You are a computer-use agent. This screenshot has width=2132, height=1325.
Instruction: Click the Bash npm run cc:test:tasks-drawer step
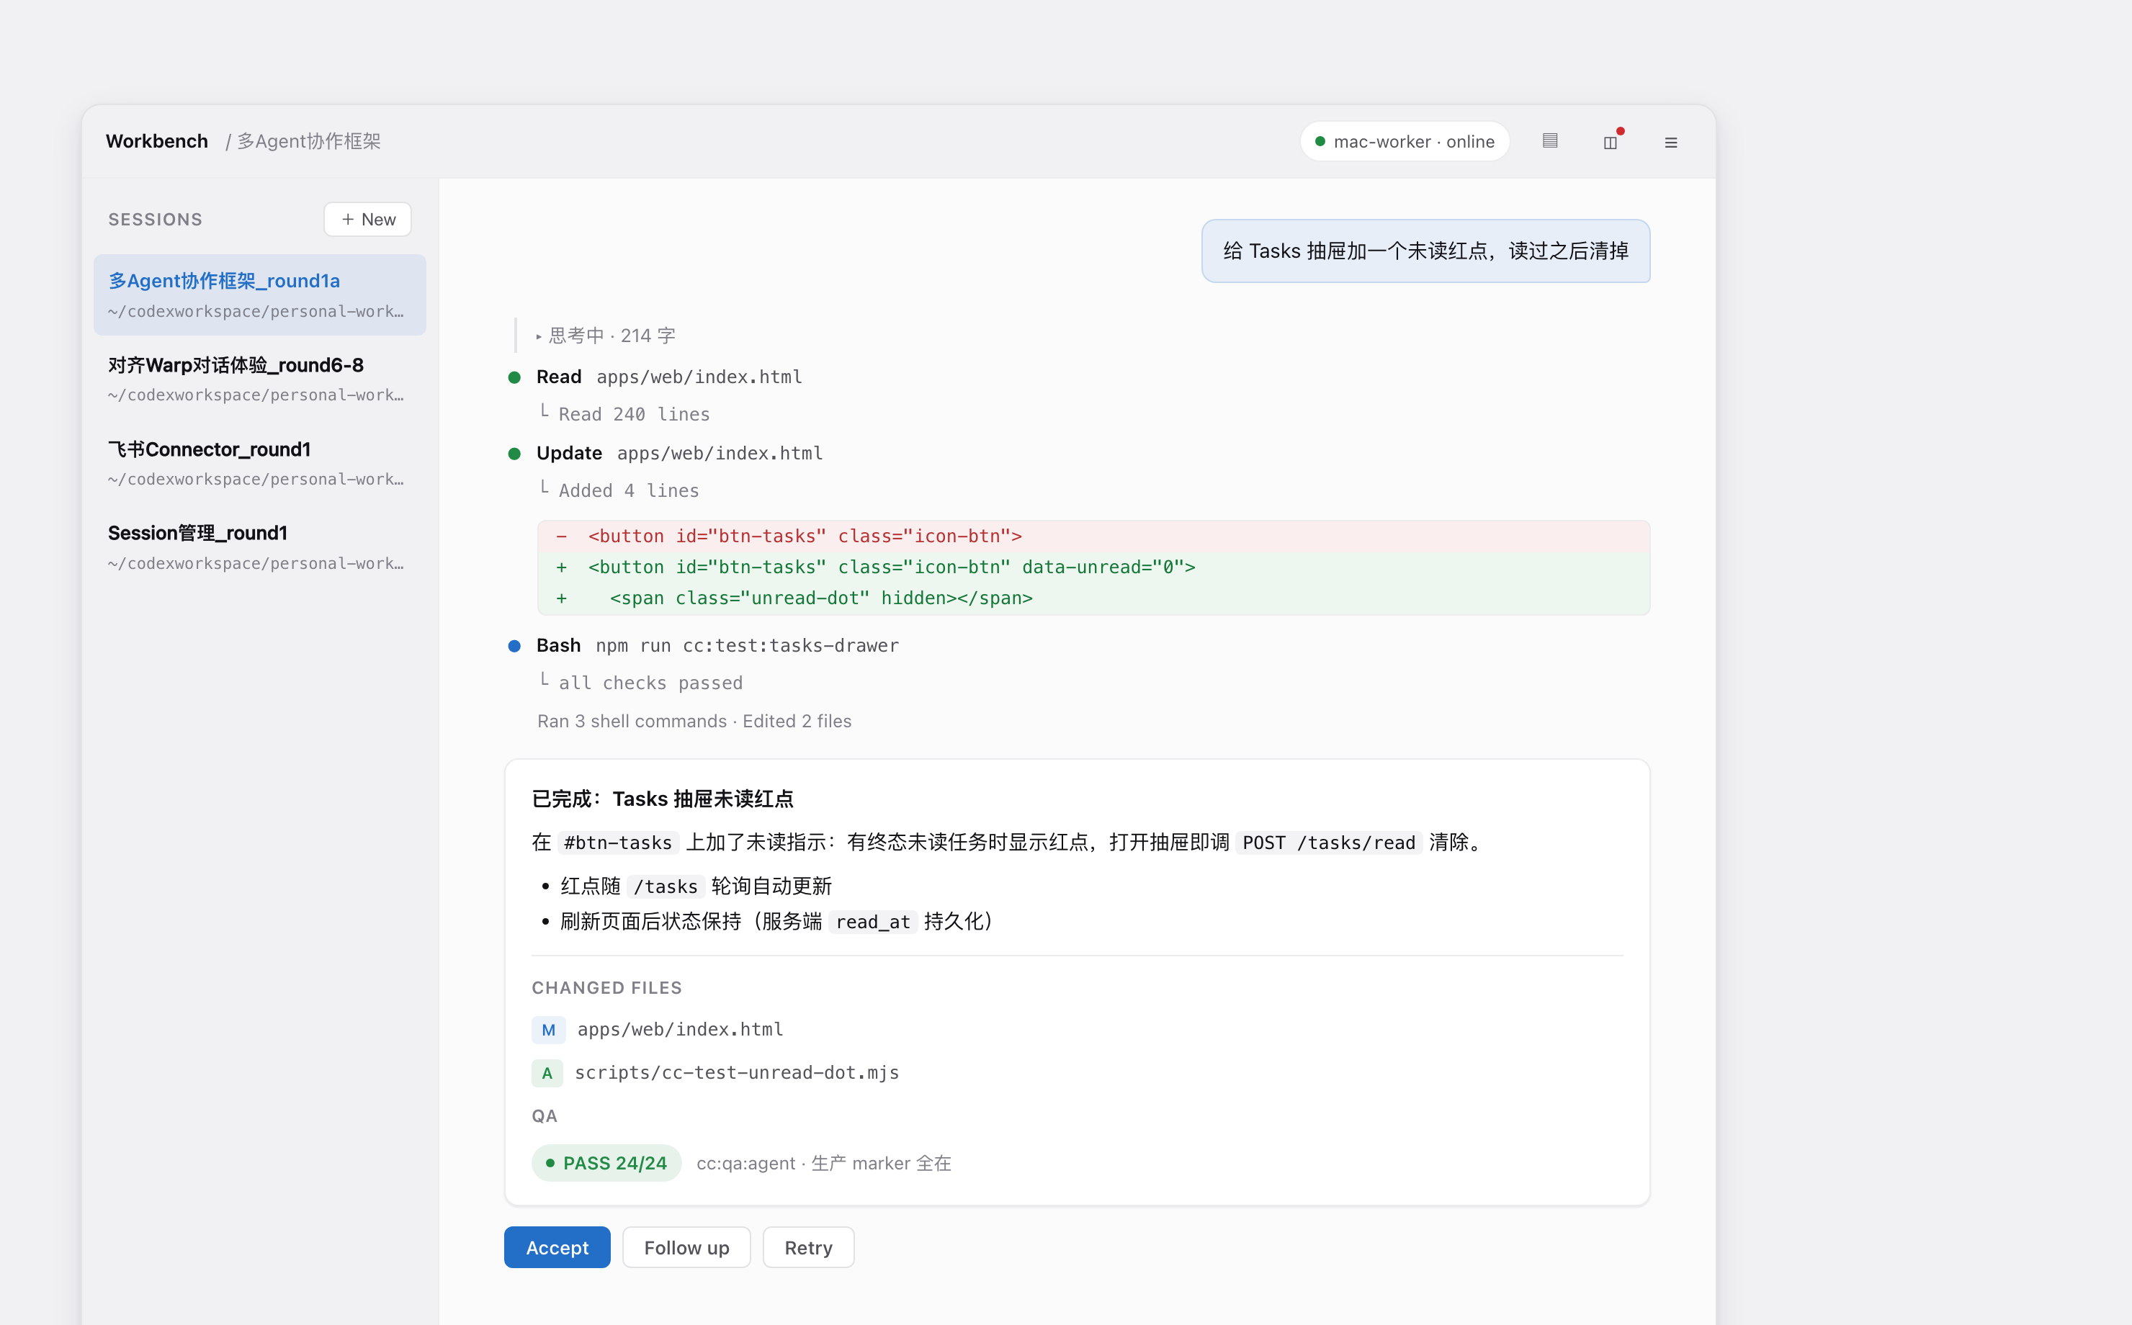[x=717, y=646]
